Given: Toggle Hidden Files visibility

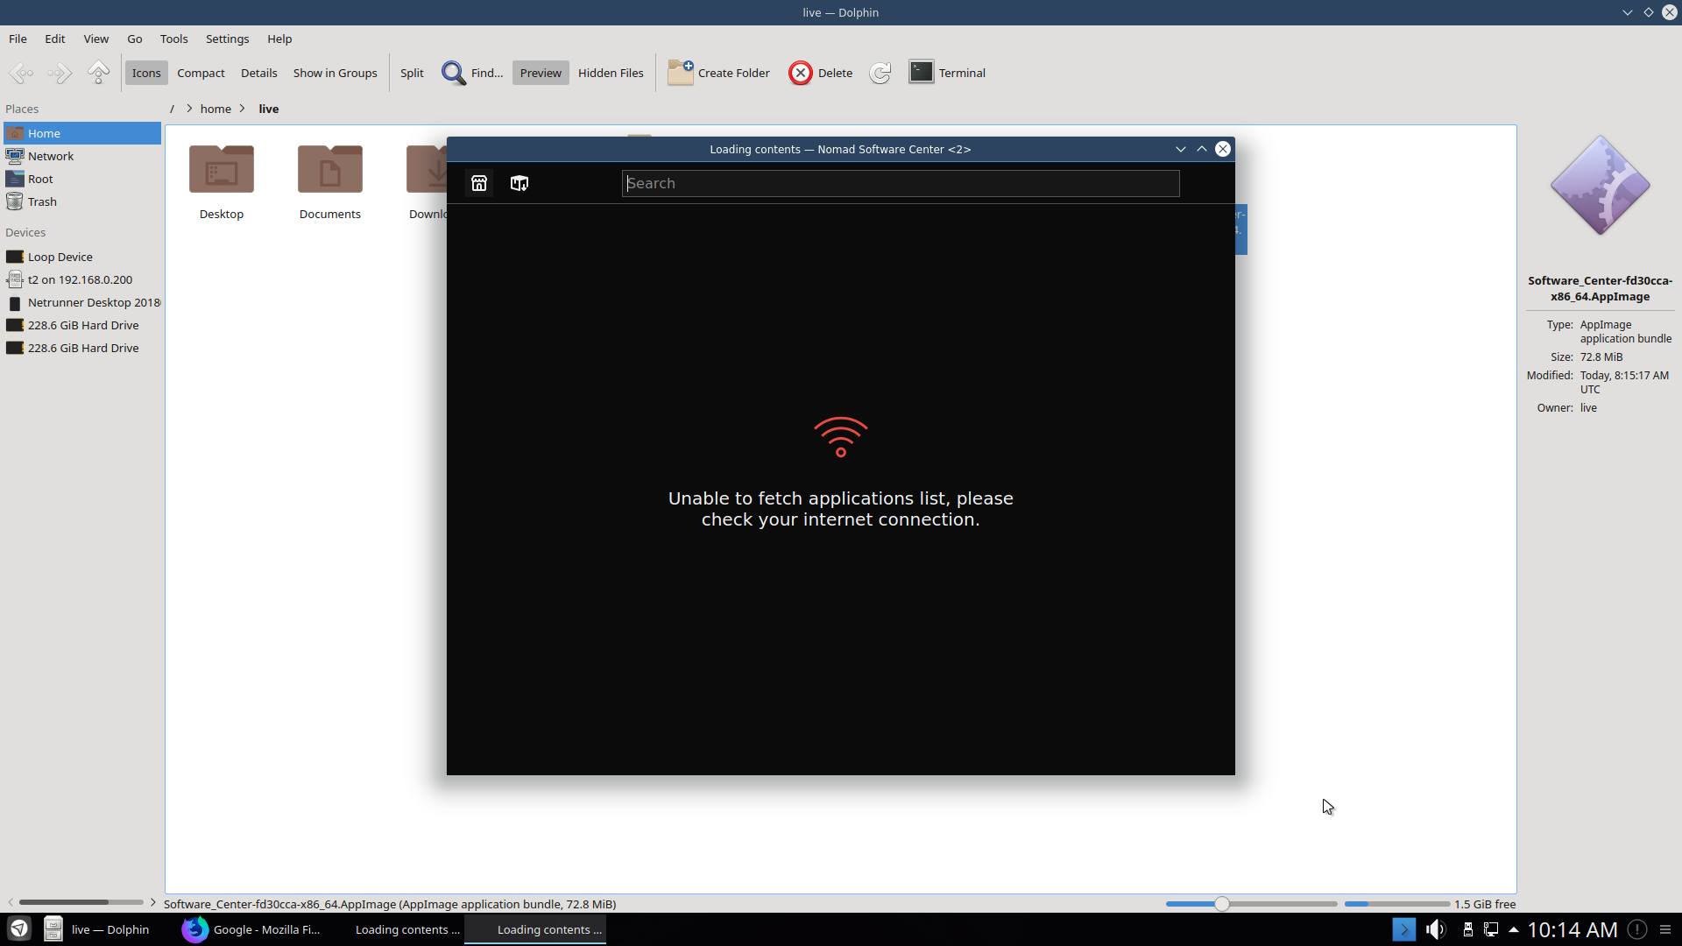Looking at the screenshot, I should [x=611, y=73].
